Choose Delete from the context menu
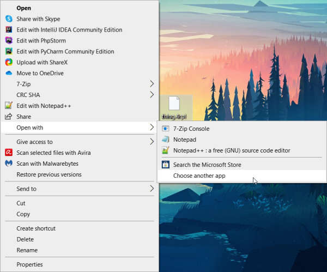Screen dimensions: 327x272 80,239
